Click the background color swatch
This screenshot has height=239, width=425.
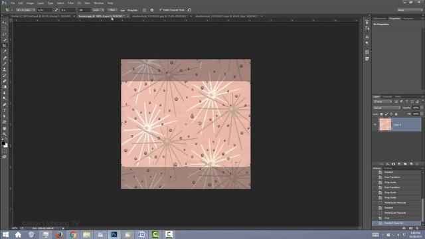coord(6,146)
